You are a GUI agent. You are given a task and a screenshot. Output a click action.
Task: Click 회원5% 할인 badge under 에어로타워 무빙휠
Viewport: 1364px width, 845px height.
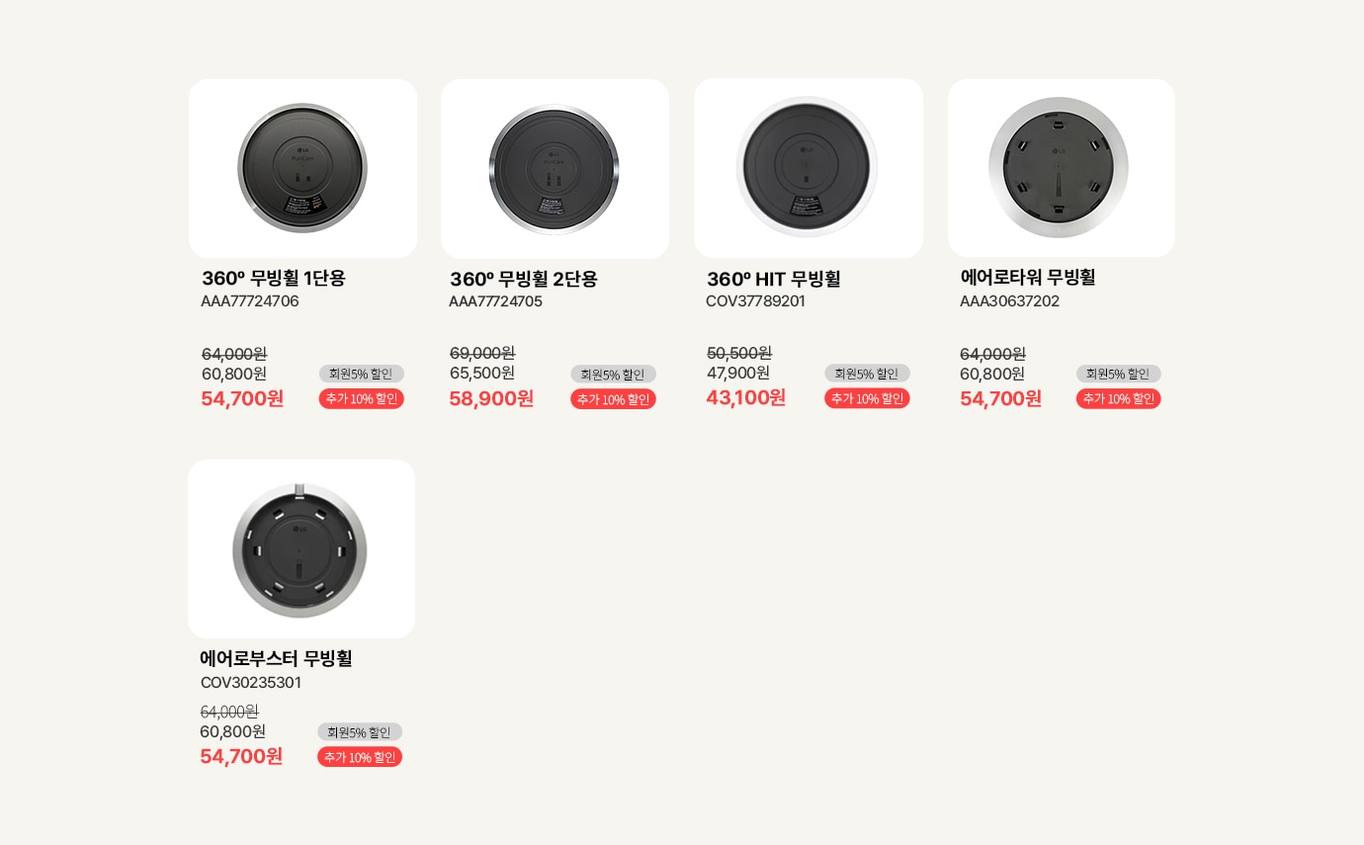coord(1118,374)
